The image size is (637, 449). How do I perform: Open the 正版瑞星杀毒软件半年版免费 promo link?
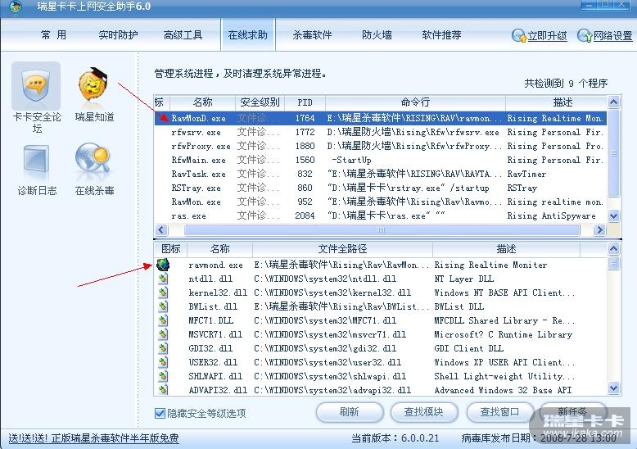115,438
